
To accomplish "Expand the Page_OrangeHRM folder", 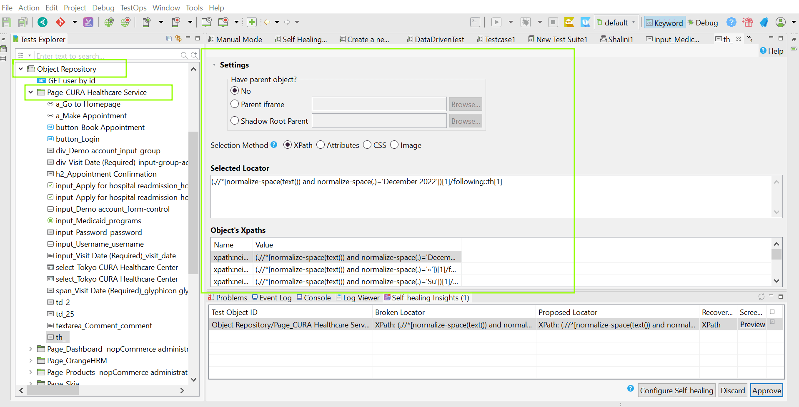I will pyautogui.click(x=31, y=360).
